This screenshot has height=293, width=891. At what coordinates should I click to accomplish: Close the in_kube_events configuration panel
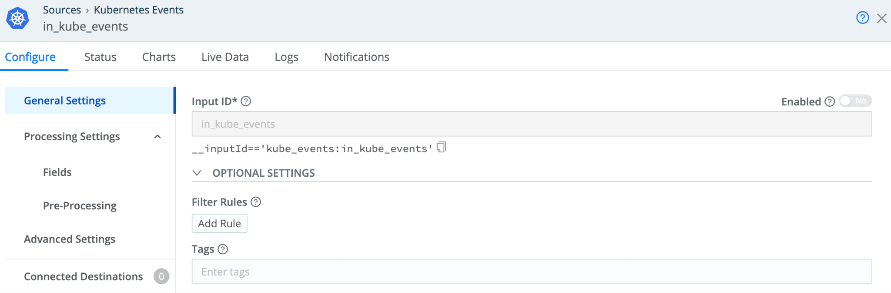click(882, 18)
